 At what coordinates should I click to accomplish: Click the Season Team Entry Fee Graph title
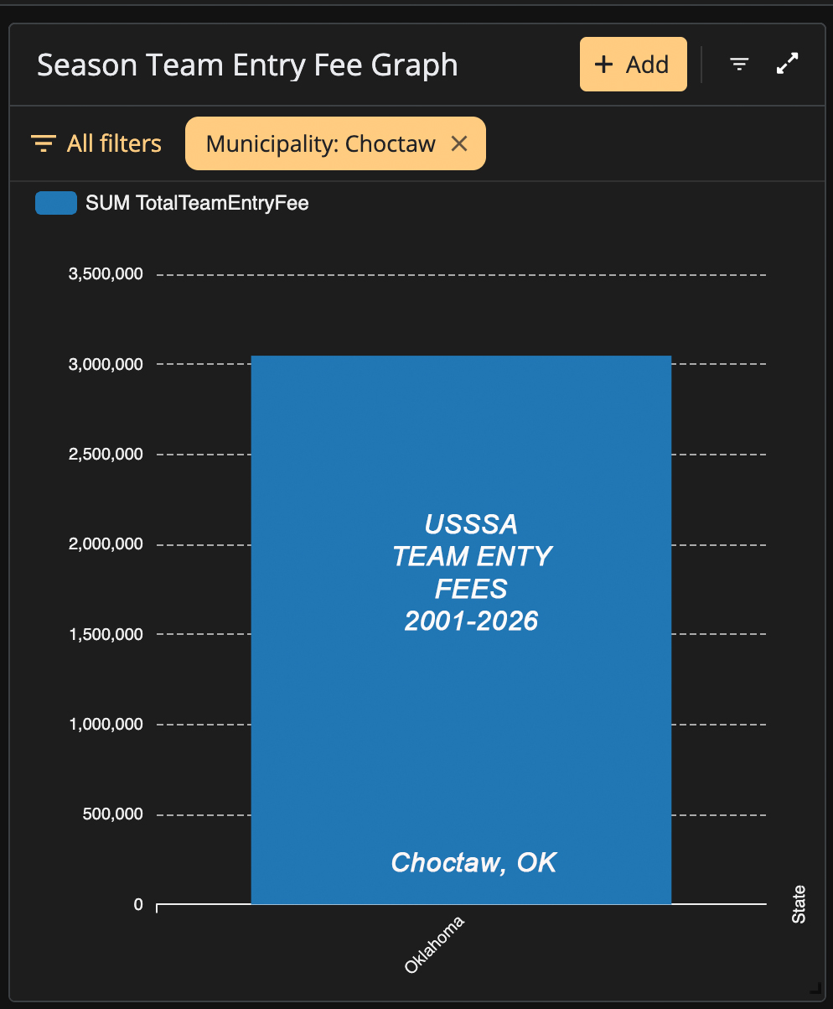[x=247, y=65]
